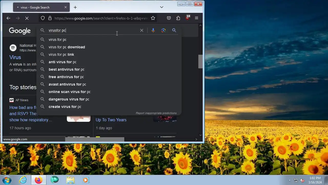Click the Firefox taskbar button

pos(39,180)
